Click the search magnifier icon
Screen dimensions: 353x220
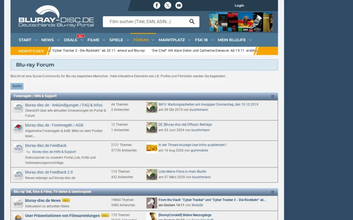192,22
